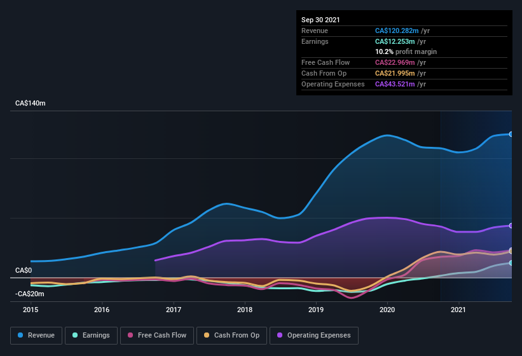The image size is (522, 356).
Task: Select the 2015 label on the time axis
Action: point(31,310)
